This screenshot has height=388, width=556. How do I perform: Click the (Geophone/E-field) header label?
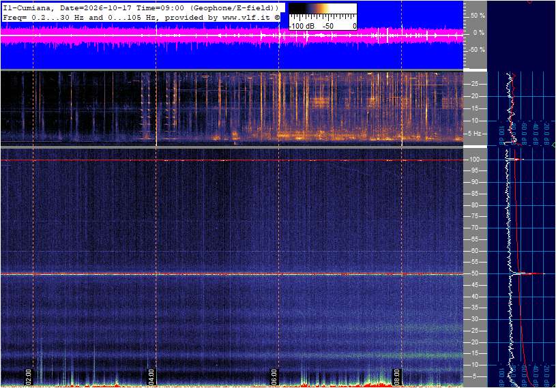[x=235, y=8]
